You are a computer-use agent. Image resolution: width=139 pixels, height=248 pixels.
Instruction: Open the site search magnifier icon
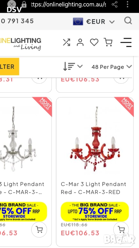point(128,21)
